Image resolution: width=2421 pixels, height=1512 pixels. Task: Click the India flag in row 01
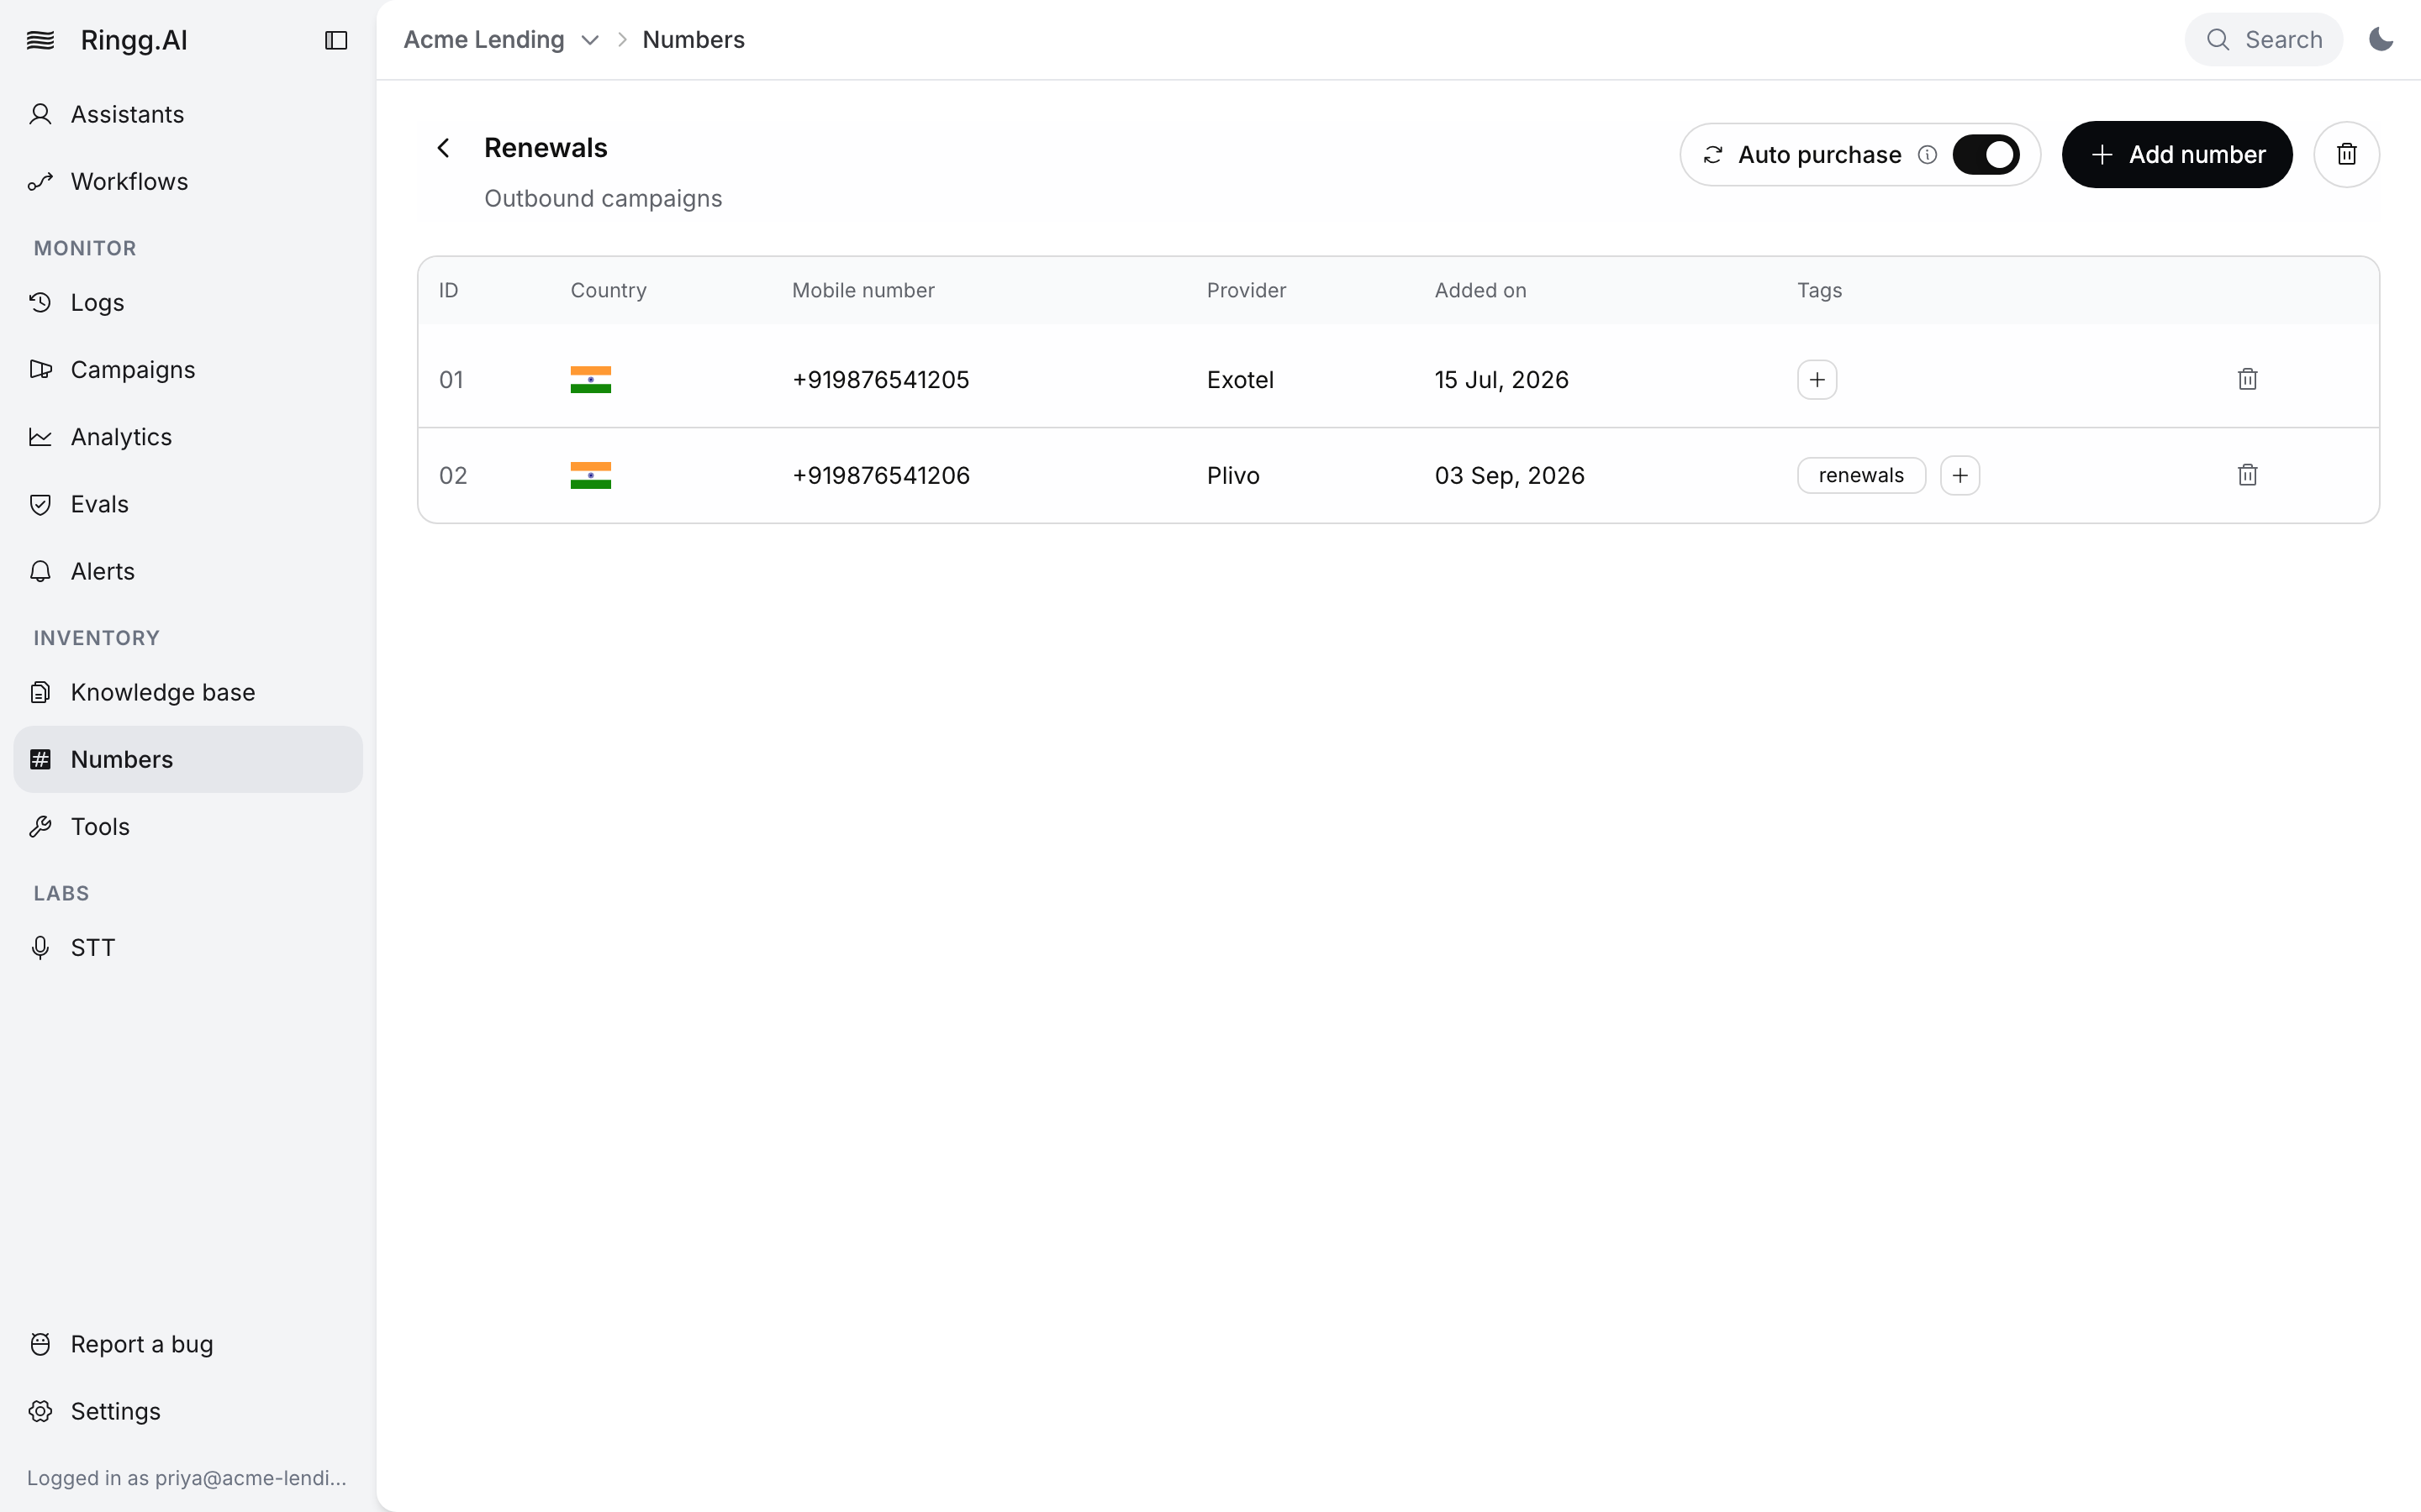tap(590, 379)
